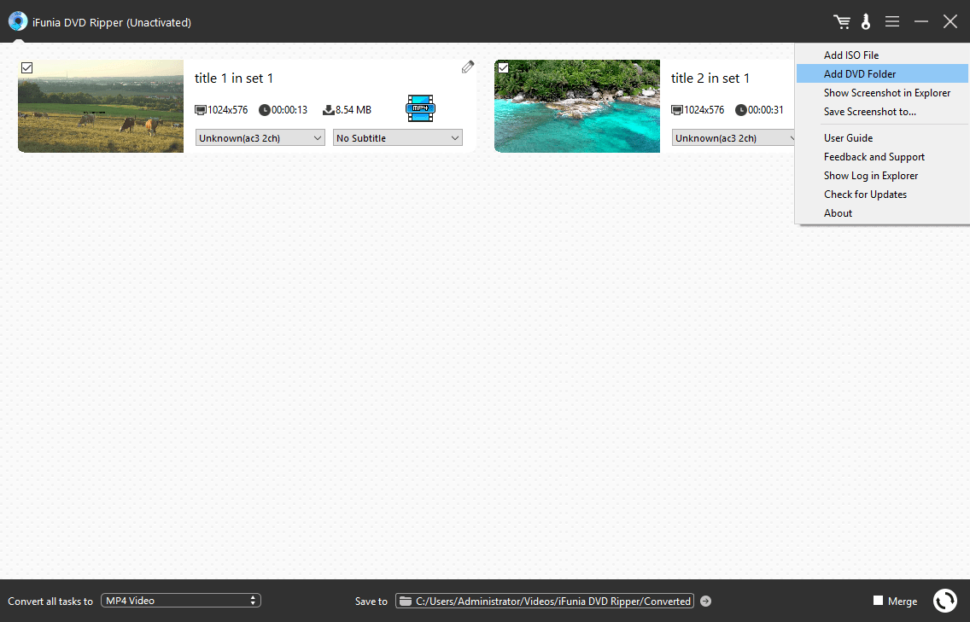Click the pencil edit icon for title 1
The width and height of the screenshot is (970, 622).
click(467, 67)
